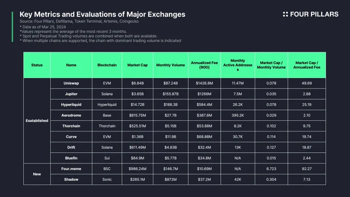Click Shadow's Sonic blockchain cell

(x=107, y=180)
